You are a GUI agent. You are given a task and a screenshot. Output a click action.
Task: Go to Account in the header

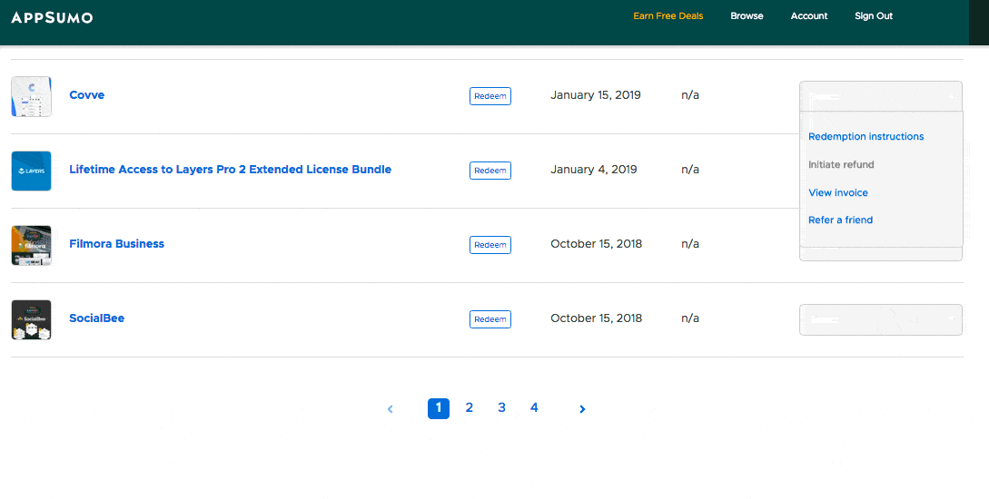(x=808, y=16)
